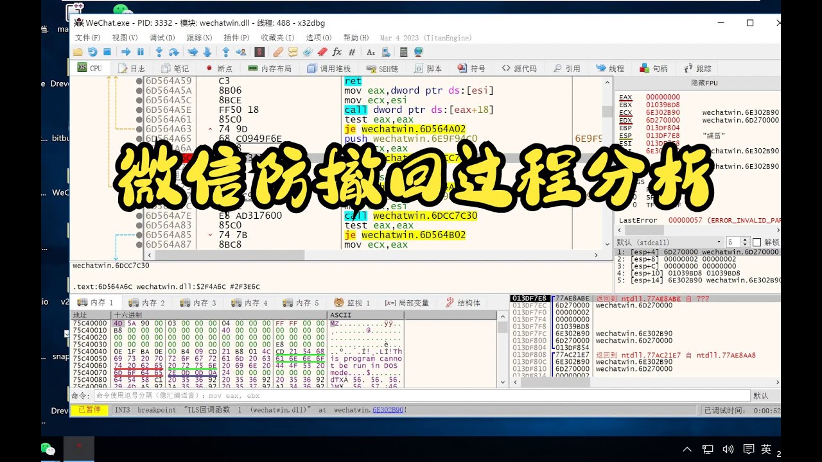The height and width of the screenshot is (462, 822).
Task: Click the Trace into icon
Action: 193,52
